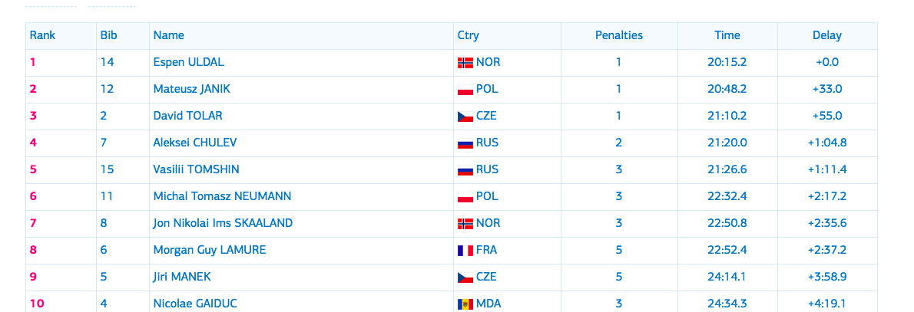Open Vasilii TOMSHIN athlete link
Image resolution: width=914 pixels, height=312 pixels.
197,169
